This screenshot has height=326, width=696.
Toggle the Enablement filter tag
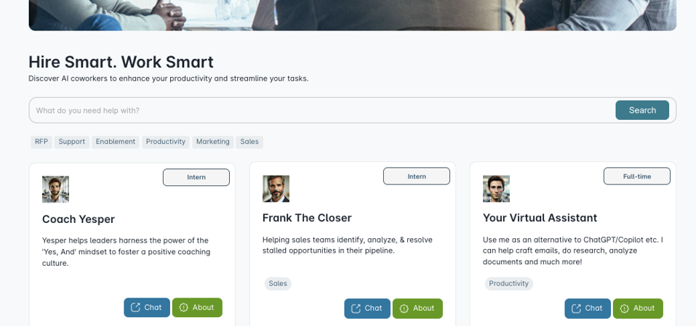click(x=116, y=142)
